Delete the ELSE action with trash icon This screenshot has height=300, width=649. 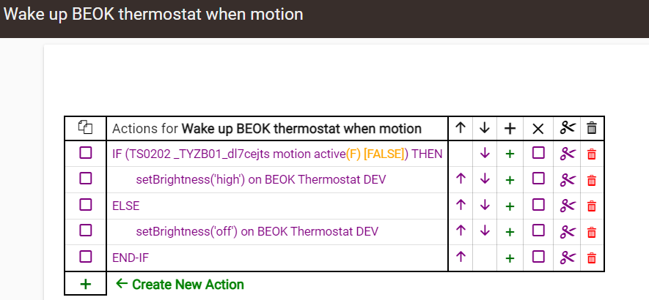[x=592, y=206]
